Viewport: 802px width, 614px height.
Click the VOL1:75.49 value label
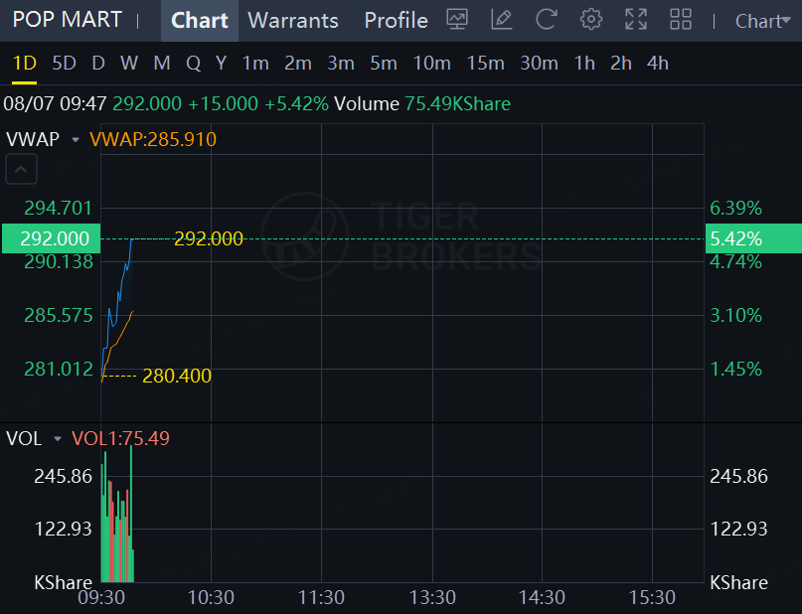click(x=120, y=439)
